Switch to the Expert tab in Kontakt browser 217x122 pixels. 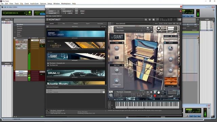88,24
